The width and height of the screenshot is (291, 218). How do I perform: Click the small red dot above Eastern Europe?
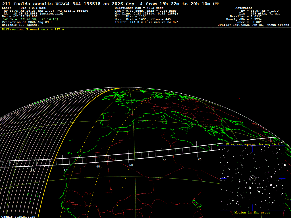point(240,98)
